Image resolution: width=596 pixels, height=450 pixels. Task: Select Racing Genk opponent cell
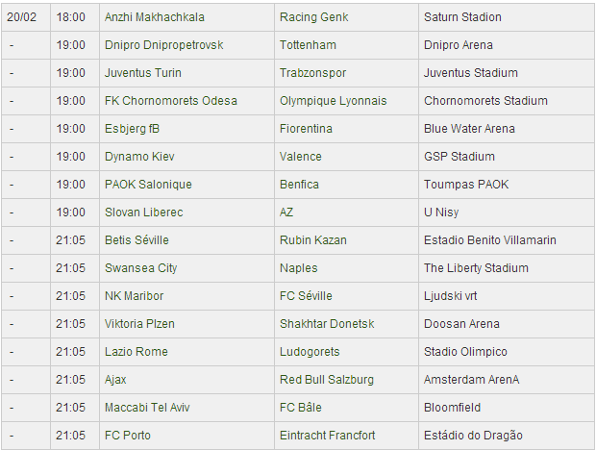coord(346,17)
